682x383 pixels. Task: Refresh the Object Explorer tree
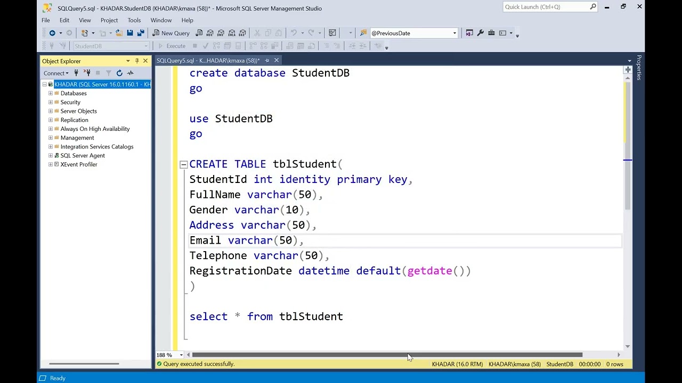click(119, 73)
